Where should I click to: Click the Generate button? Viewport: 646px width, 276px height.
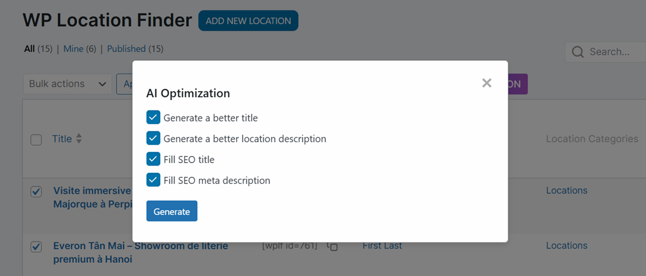click(x=172, y=211)
